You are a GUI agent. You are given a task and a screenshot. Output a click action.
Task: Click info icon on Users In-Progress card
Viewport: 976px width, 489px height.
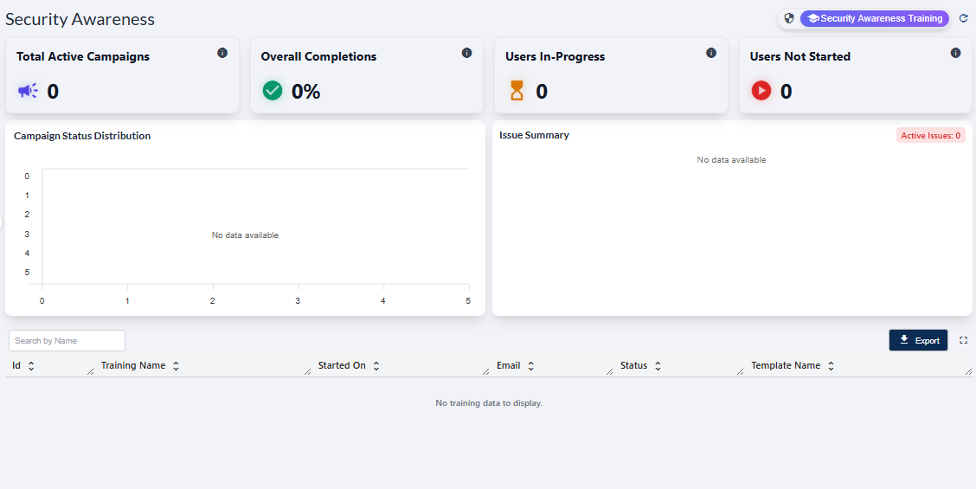click(x=711, y=53)
